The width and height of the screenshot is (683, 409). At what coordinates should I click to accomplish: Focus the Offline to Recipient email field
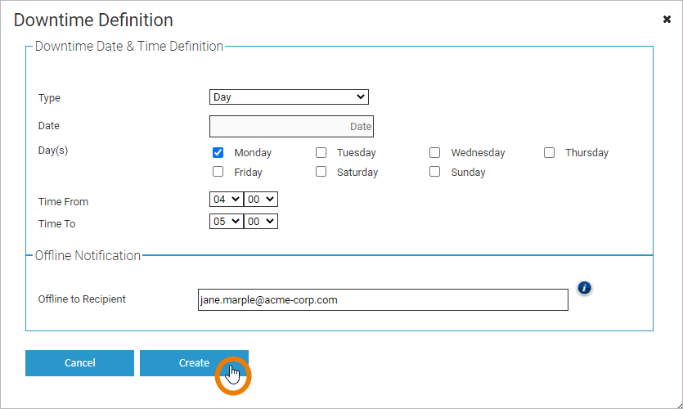point(383,300)
